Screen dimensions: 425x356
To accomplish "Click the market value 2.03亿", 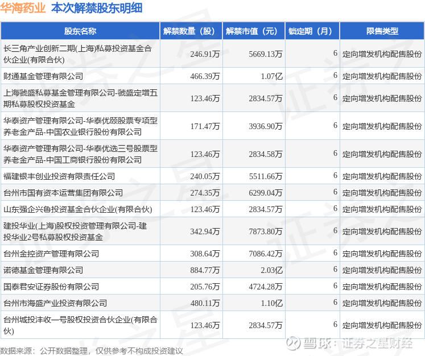I will [271, 271].
